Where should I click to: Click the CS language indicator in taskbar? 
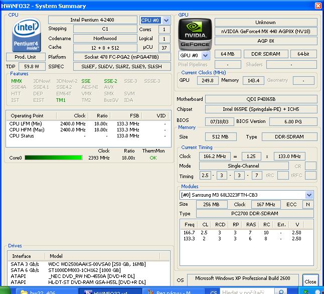tap(214, 292)
